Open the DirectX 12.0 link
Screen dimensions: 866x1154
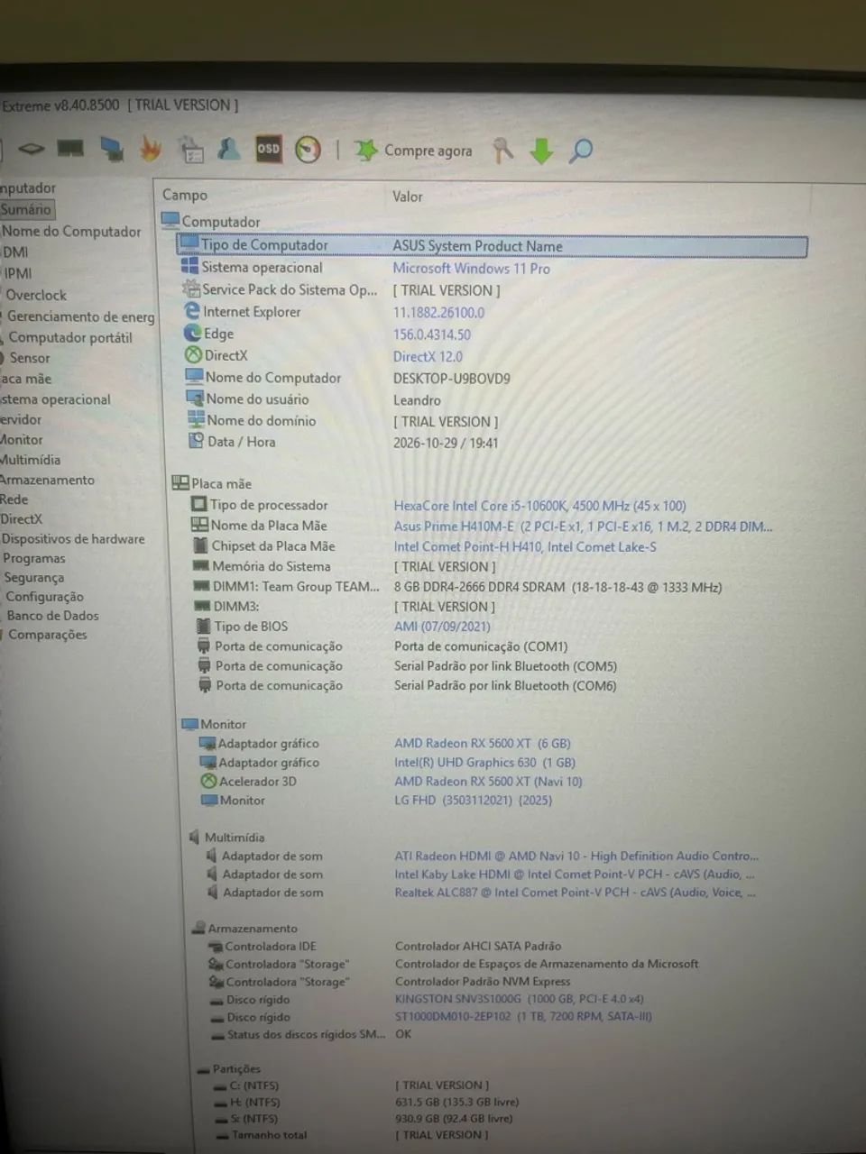click(x=428, y=356)
